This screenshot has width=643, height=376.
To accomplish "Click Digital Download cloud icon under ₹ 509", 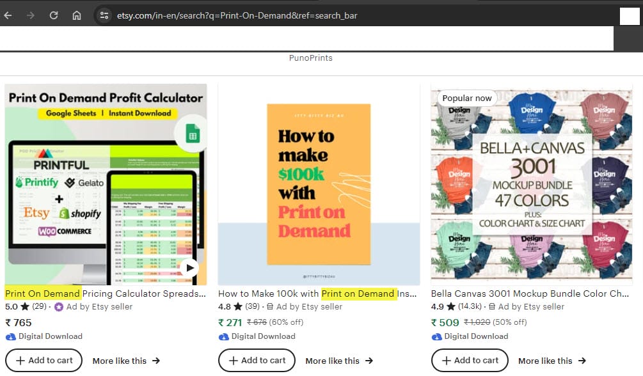I will coord(437,336).
